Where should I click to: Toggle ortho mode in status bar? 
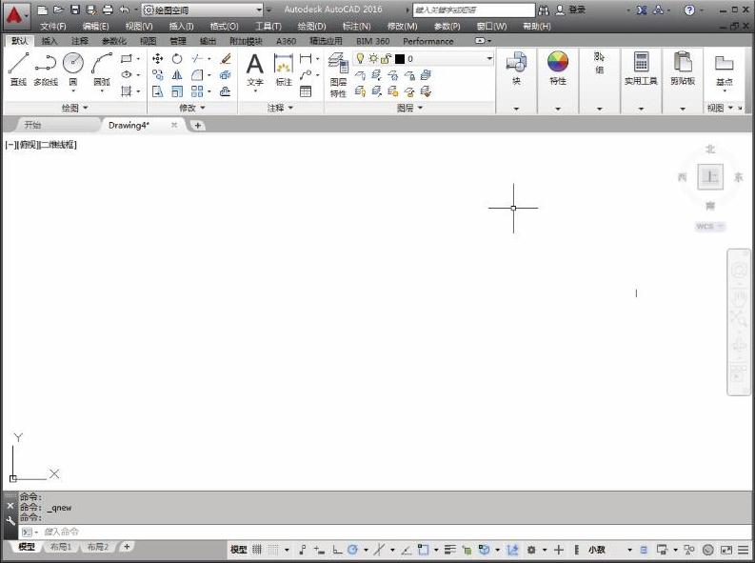click(337, 550)
